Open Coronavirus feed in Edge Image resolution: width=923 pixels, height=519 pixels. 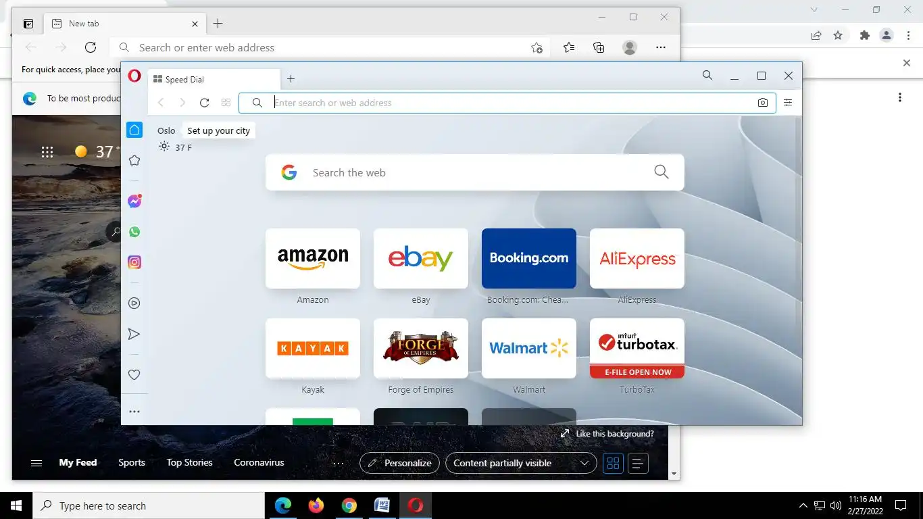point(259,463)
